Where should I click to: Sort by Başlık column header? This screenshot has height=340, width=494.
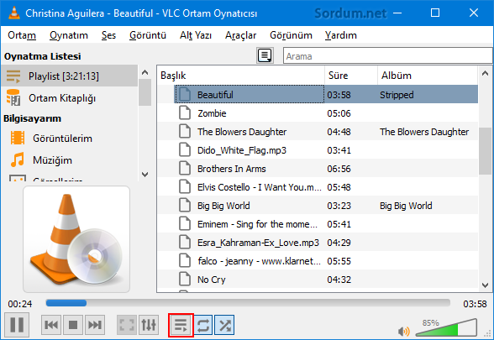tap(241, 76)
